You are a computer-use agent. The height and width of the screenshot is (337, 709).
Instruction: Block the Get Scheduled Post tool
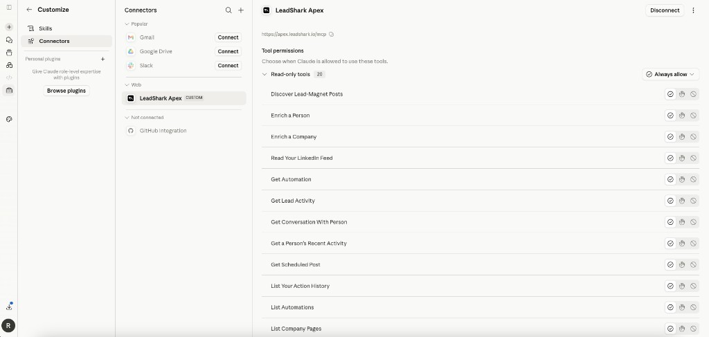pyautogui.click(x=693, y=264)
